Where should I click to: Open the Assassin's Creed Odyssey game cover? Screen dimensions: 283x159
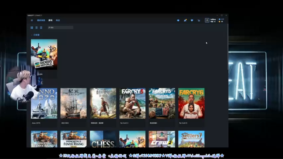point(103,103)
